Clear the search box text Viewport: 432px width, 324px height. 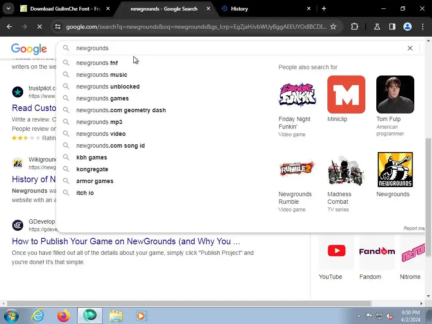tap(410, 48)
